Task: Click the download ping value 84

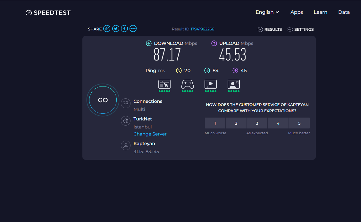Action: tap(215, 70)
